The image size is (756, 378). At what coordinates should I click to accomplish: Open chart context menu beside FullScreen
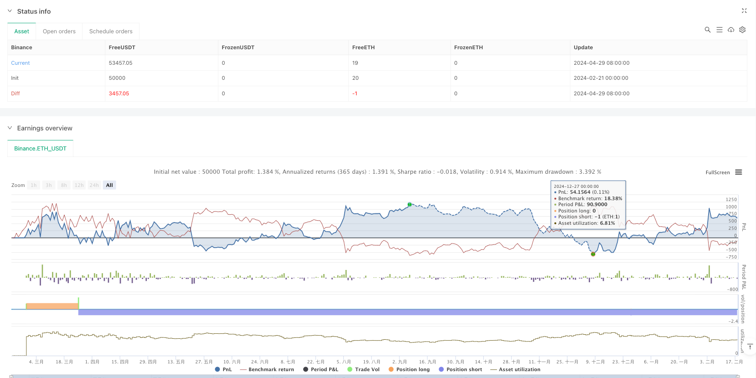[739, 172]
